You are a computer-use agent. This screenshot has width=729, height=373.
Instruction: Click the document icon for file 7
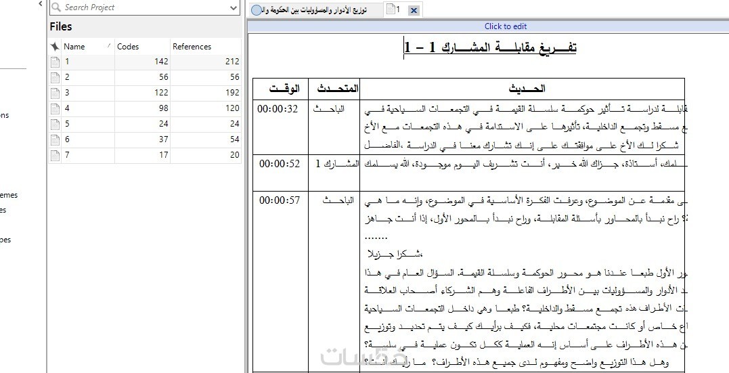55,155
